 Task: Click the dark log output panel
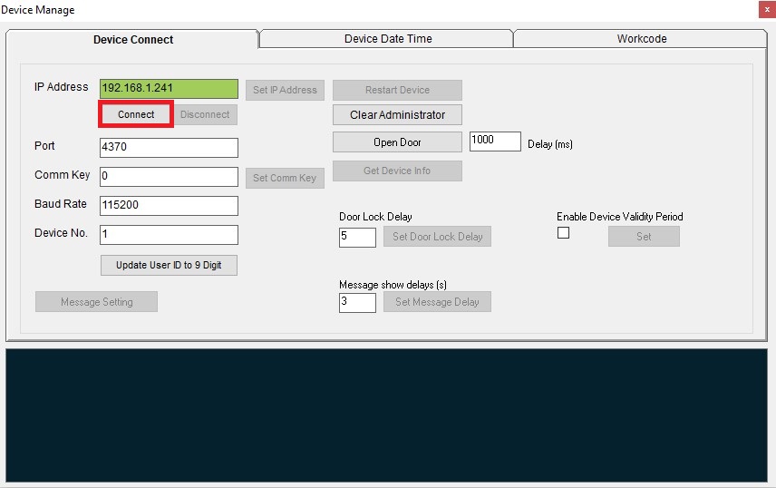coord(387,415)
